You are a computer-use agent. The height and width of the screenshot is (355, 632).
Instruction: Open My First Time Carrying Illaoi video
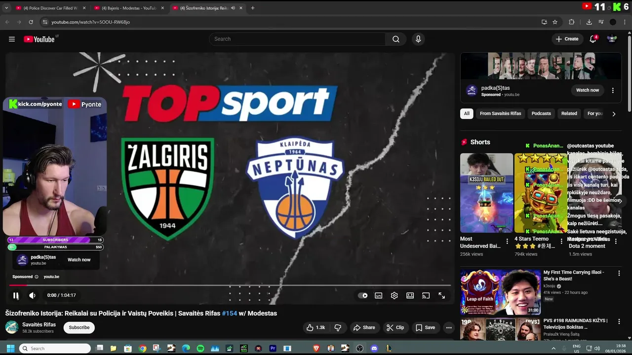point(501,292)
